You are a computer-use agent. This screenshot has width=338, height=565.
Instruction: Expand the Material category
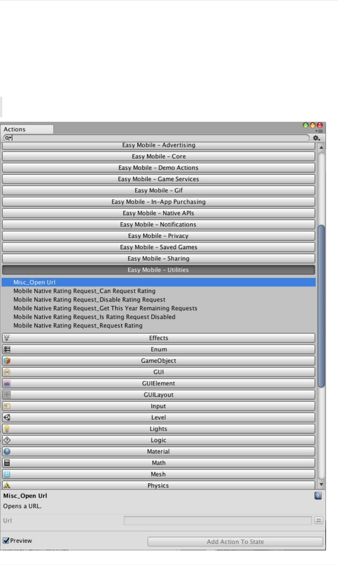point(159,451)
